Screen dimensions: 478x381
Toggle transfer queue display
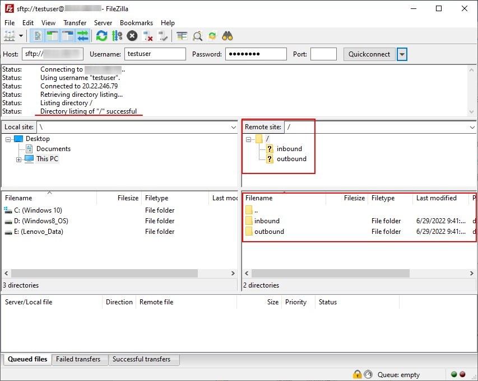click(x=82, y=36)
